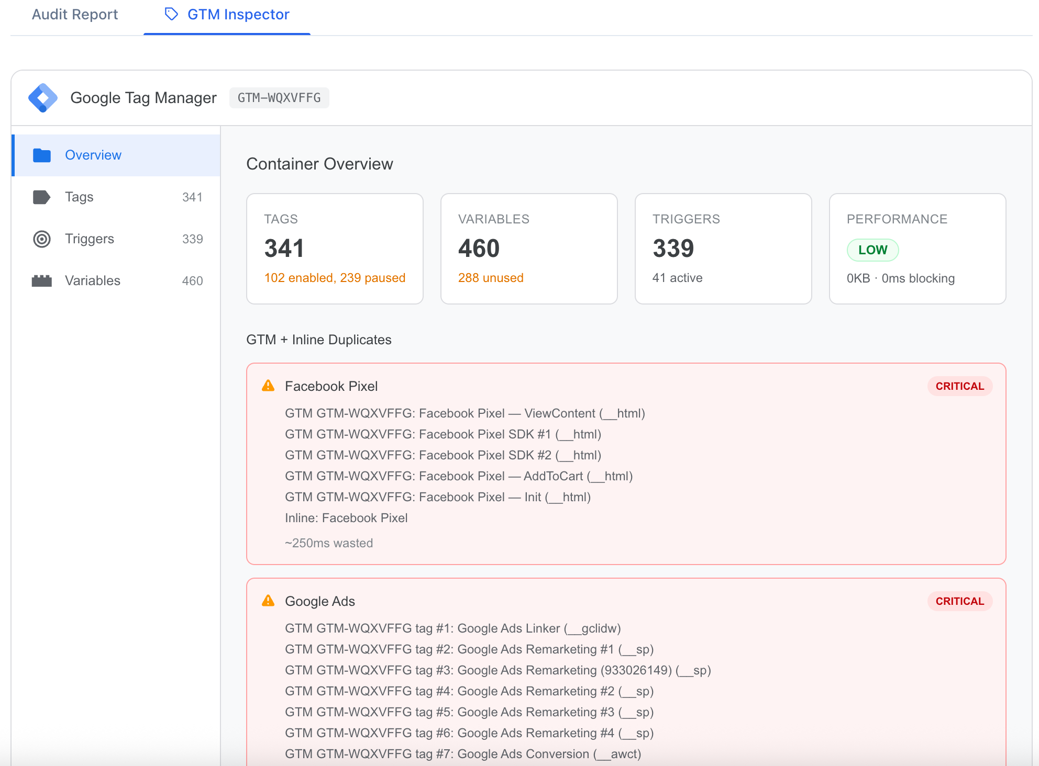Select the 'Facebook Pixel SDK #1' row
This screenshot has width=1039, height=766.
coord(443,434)
